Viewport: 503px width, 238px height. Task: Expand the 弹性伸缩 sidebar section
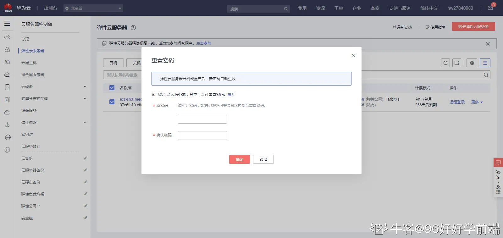(85, 122)
